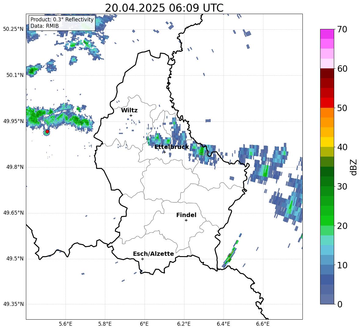Click the 6°E longitude tick label
Screen dimensions: 361x330
144,324
